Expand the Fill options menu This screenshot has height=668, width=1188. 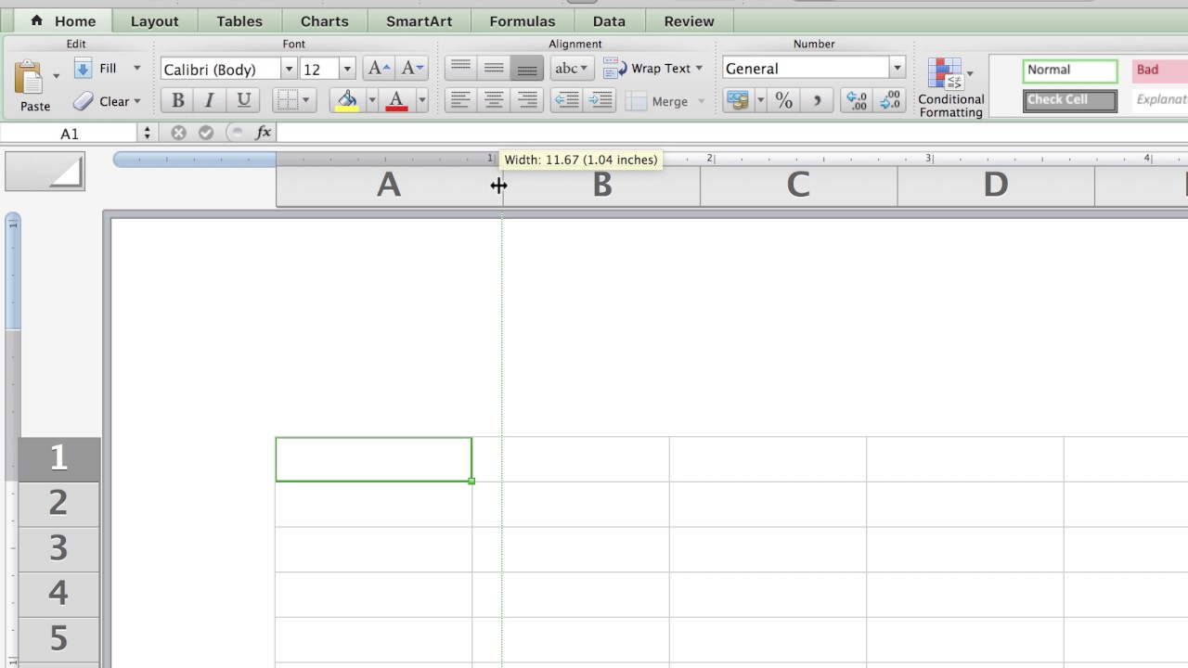[136, 68]
